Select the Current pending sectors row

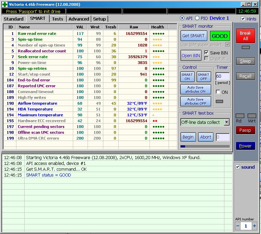90,127
